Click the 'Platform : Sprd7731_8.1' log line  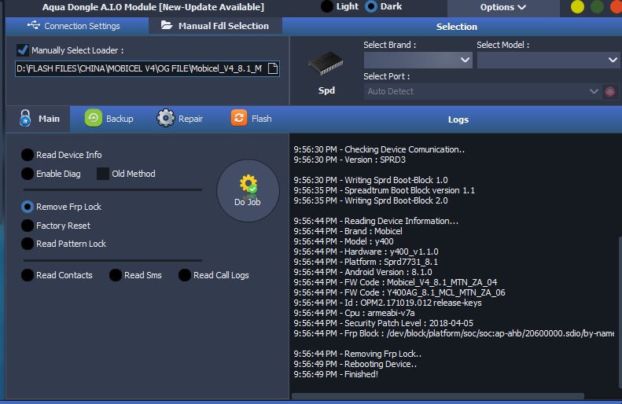tap(366, 262)
